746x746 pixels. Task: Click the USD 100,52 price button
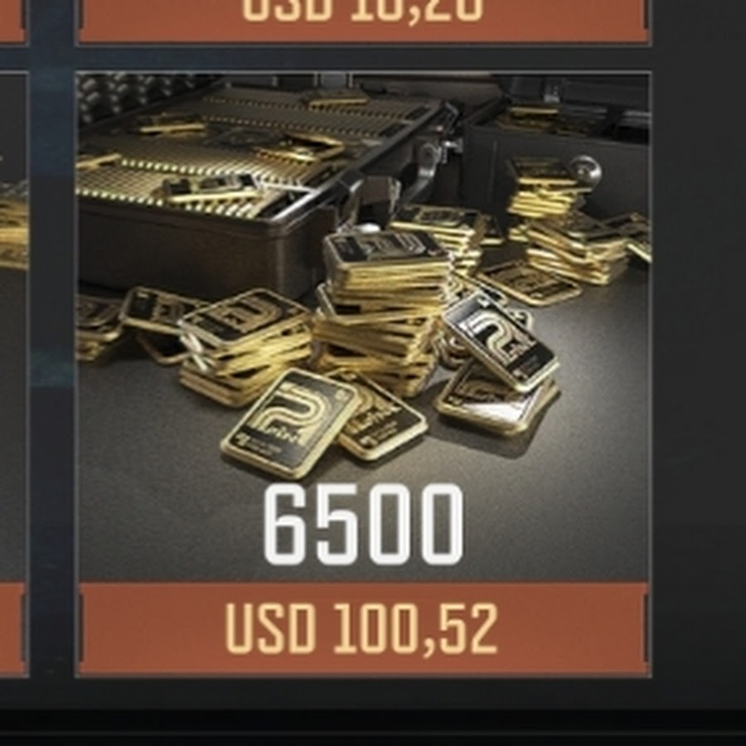[364, 629]
